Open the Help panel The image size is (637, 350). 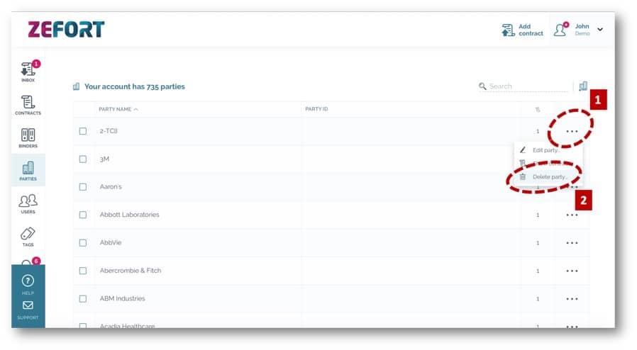[28, 284]
